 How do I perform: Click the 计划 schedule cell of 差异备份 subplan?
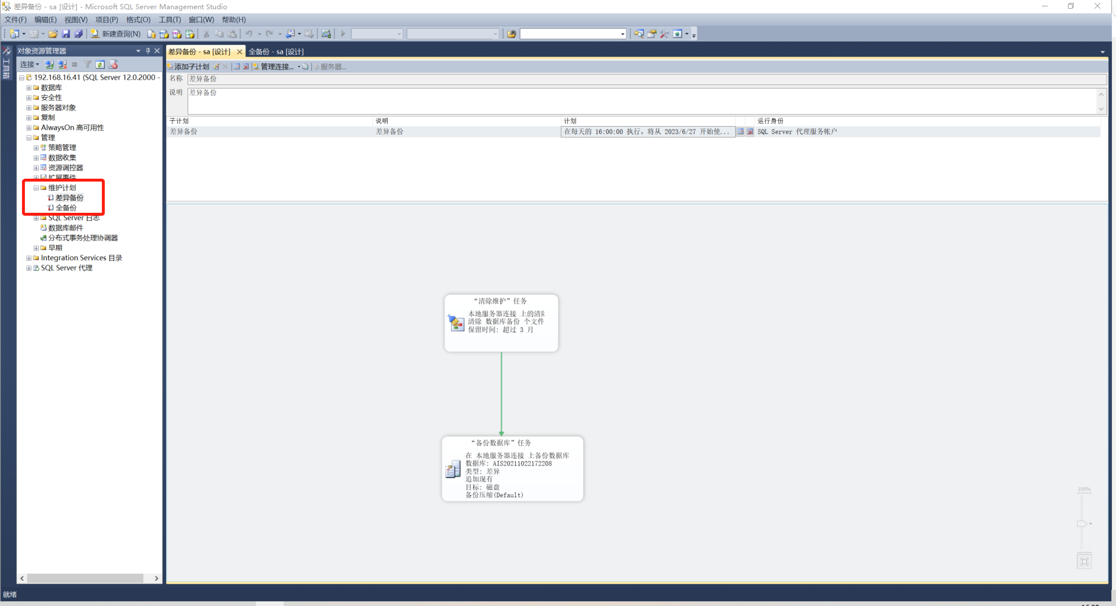point(648,132)
